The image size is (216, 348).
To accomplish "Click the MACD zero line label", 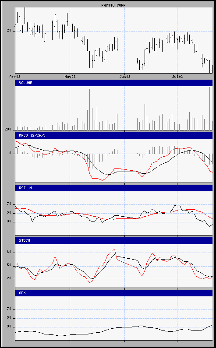I will (10, 153).
